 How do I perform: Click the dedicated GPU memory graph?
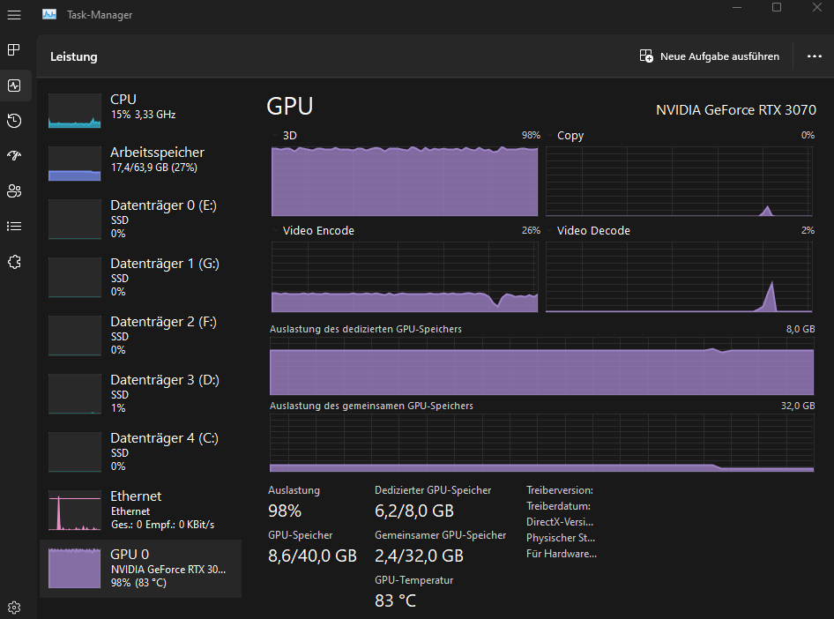542,367
